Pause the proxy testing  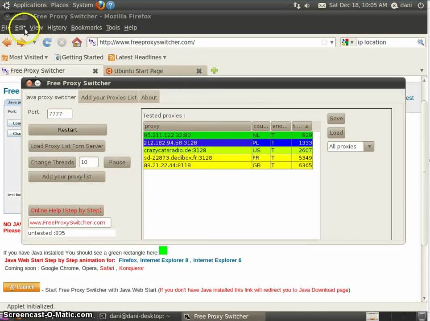(117, 162)
